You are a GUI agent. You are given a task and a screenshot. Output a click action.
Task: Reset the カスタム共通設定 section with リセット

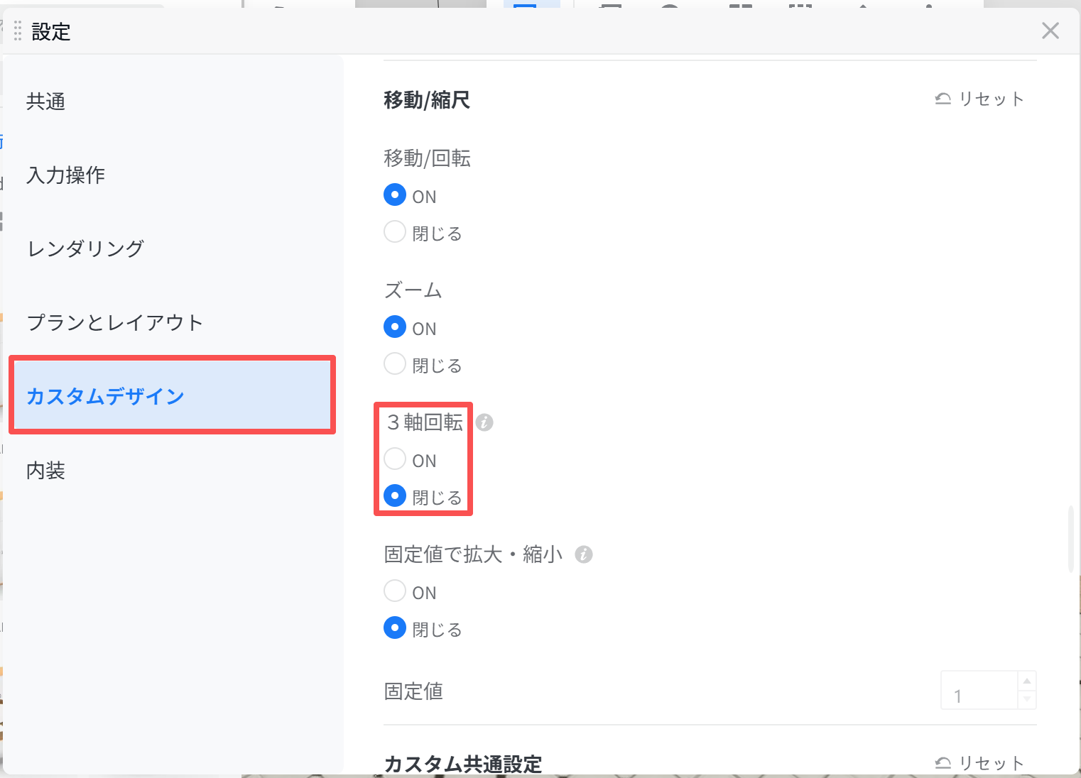[979, 763]
